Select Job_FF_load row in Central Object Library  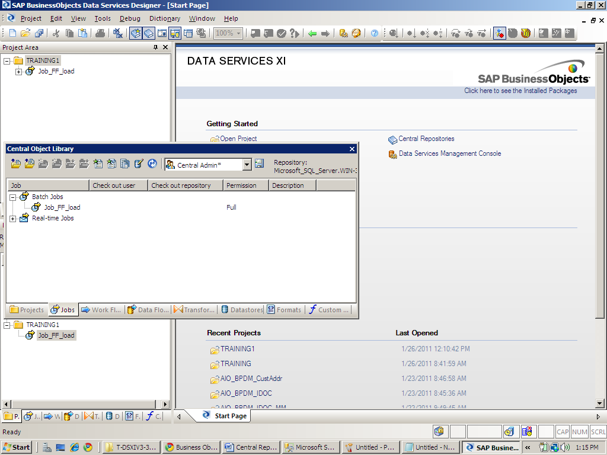[x=181, y=207]
